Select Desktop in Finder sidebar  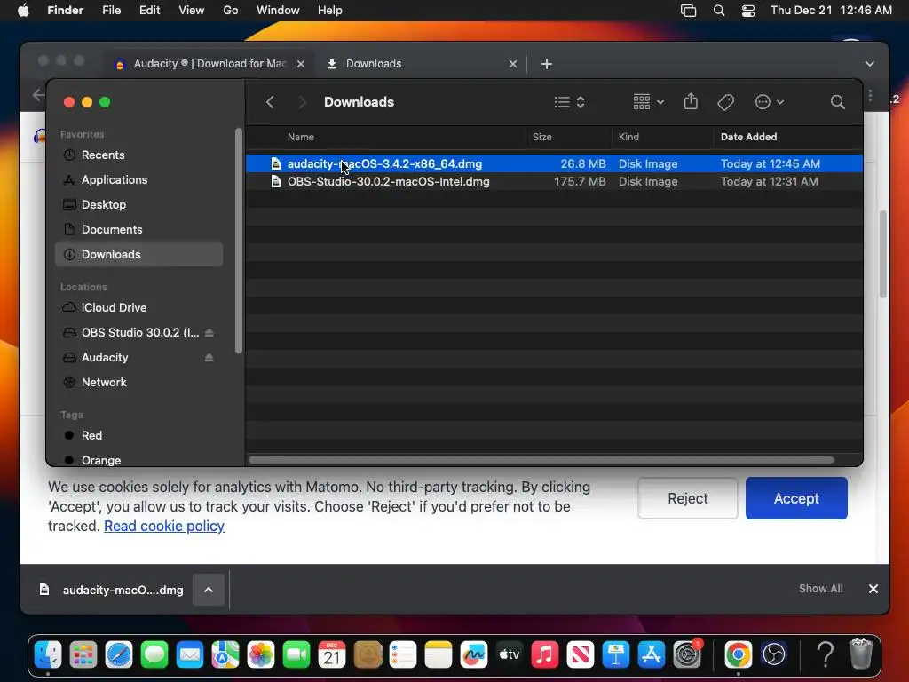pos(139,205)
